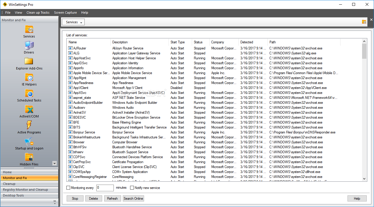Sort the list by Start Type column
The height and width of the screenshot is (207, 374).
coord(180,42)
